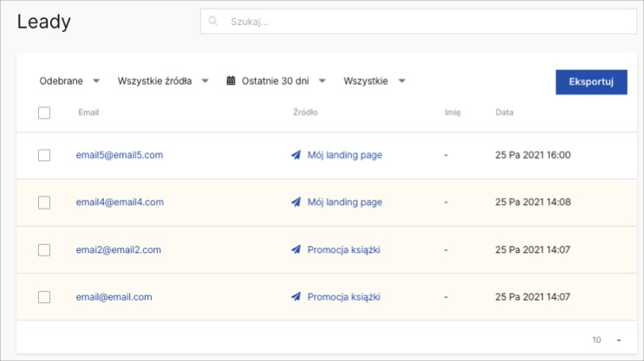Expand the Wszystkie źródła dropdown

pos(163,81)
